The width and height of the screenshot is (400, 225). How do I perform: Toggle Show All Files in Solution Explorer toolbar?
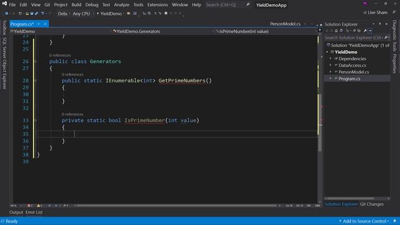click(x=359, y=31)
